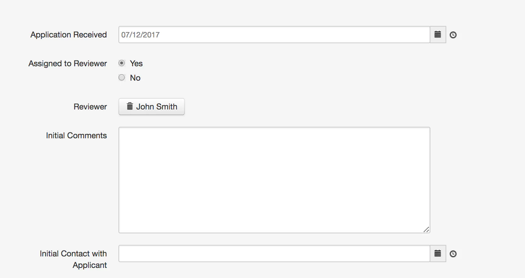The height and width of the screenshot is (278, 525).
Task: Remove John Smith as the assigned reviewer
Action: [130, 107]
